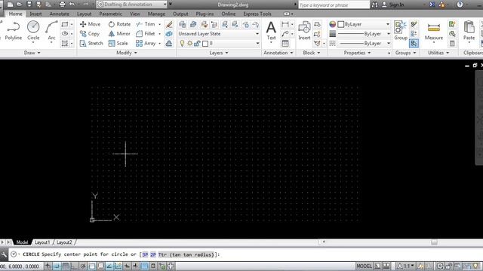Activate the Mirror command
The image size is (483, 271).
(119, 34)
